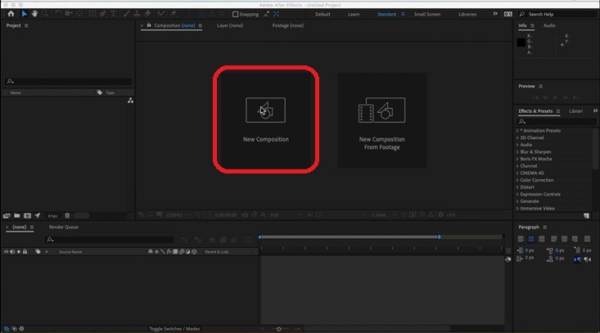Toggle the Shy layer switch header

(x=150, y=251)
